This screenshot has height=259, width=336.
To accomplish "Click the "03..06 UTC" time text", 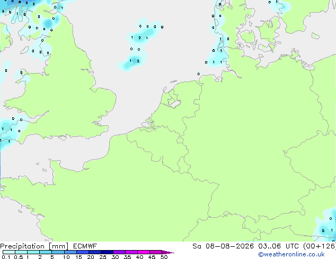I will coord(278,246).
